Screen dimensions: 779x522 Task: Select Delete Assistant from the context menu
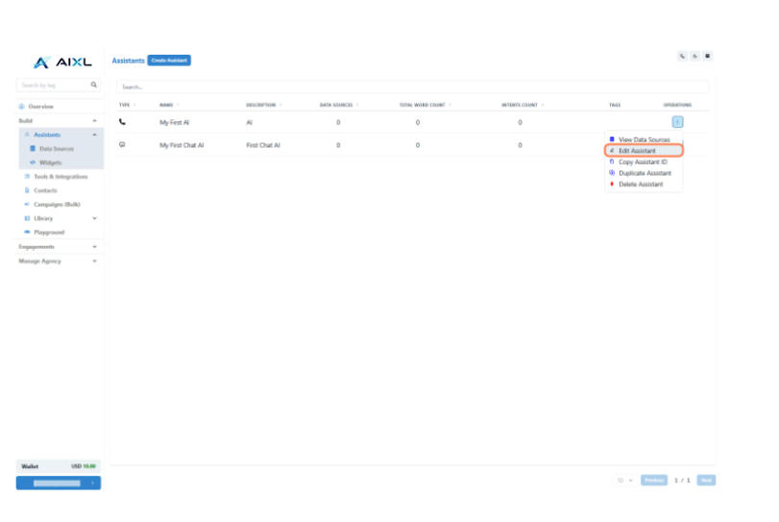coord(640,184)
